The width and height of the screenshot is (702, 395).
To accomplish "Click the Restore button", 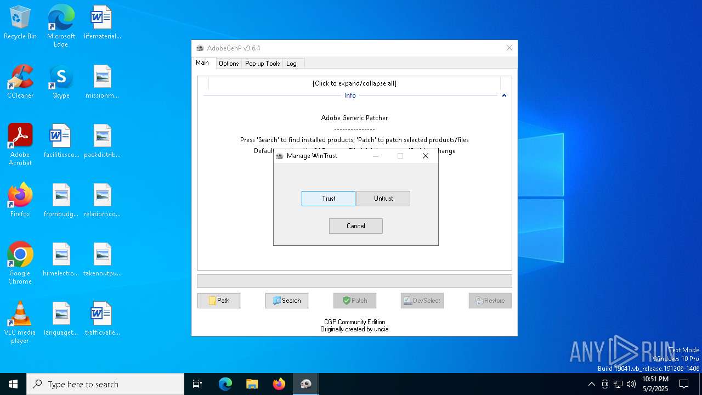I will click(490, 301).
